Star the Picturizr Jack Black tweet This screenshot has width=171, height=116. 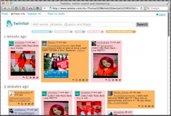[80, 80]
